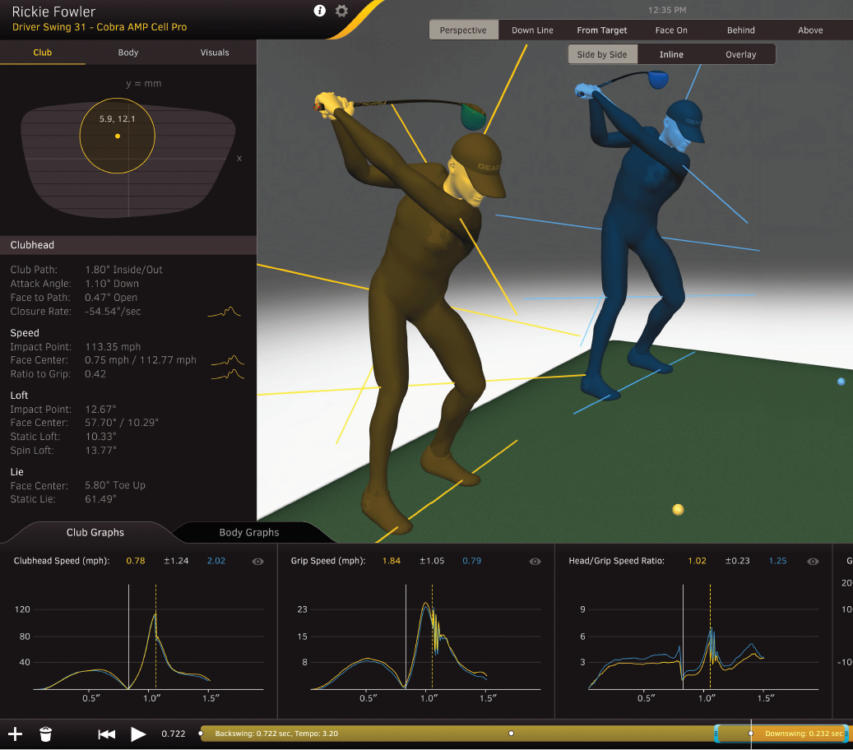Viewport: 853px width, 750px height.
Task: Open the info icon next to player name
Action: (320, 11)
